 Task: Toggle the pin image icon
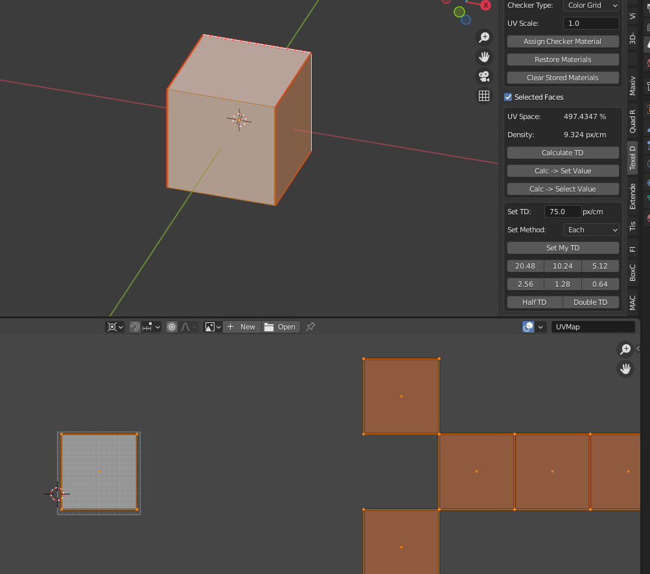[310, 327]
